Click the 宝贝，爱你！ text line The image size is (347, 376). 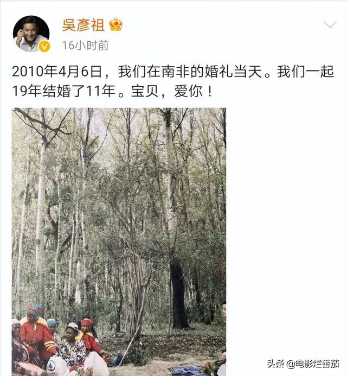pos(171,91)
